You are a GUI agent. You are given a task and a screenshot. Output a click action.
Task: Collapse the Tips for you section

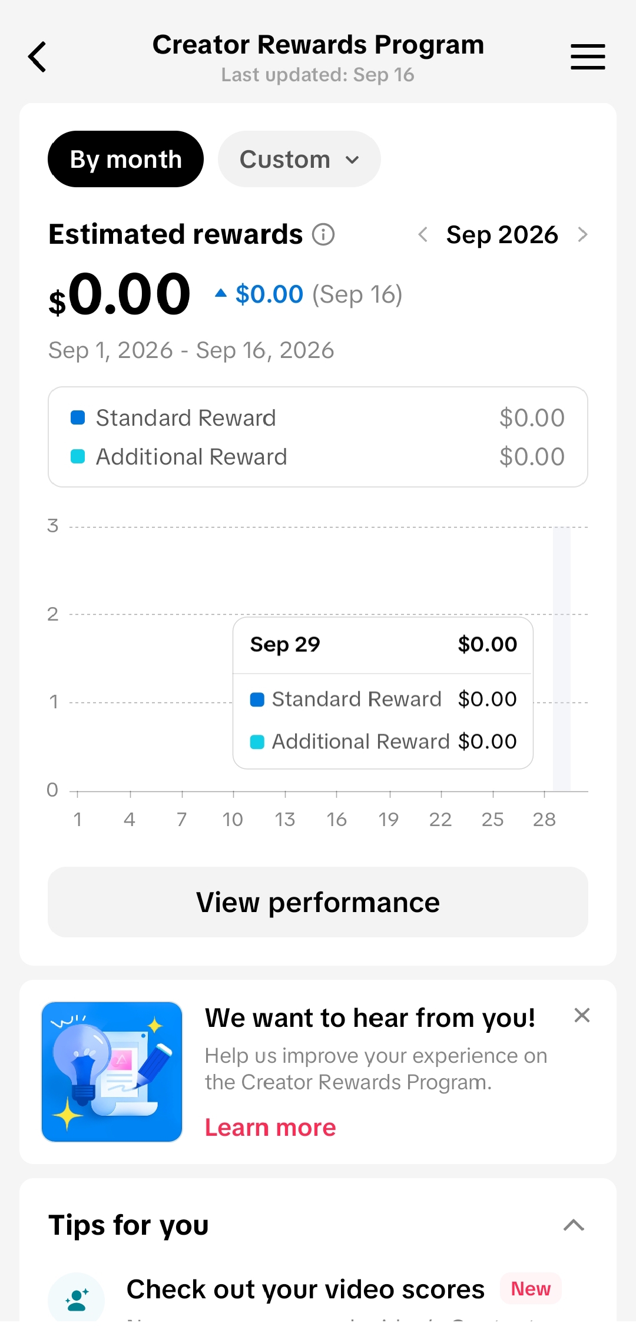tap(574, 1225)
